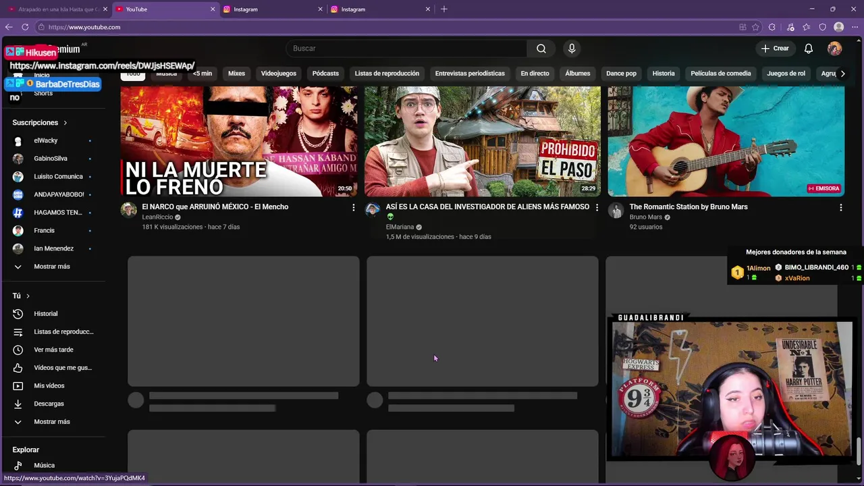
Task: Open favorites list icon in toolbar
Action: [x=807, y=27]
